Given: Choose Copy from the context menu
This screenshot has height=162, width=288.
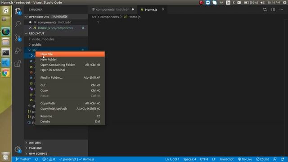Looking at the screenshot, I should 70,90.
